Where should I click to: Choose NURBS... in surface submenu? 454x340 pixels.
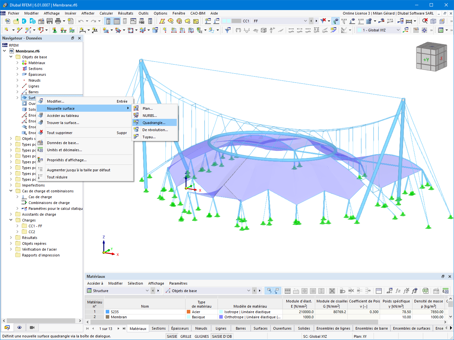155,116
